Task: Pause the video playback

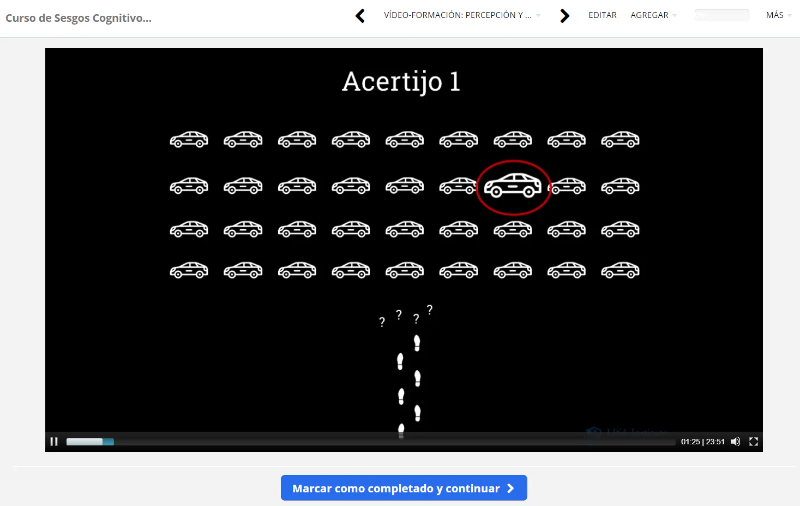Action: tap(54, 442)
